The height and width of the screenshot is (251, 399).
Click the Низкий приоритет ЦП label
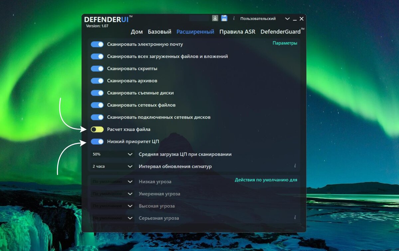pyautogui.click(x=133, y=141)
